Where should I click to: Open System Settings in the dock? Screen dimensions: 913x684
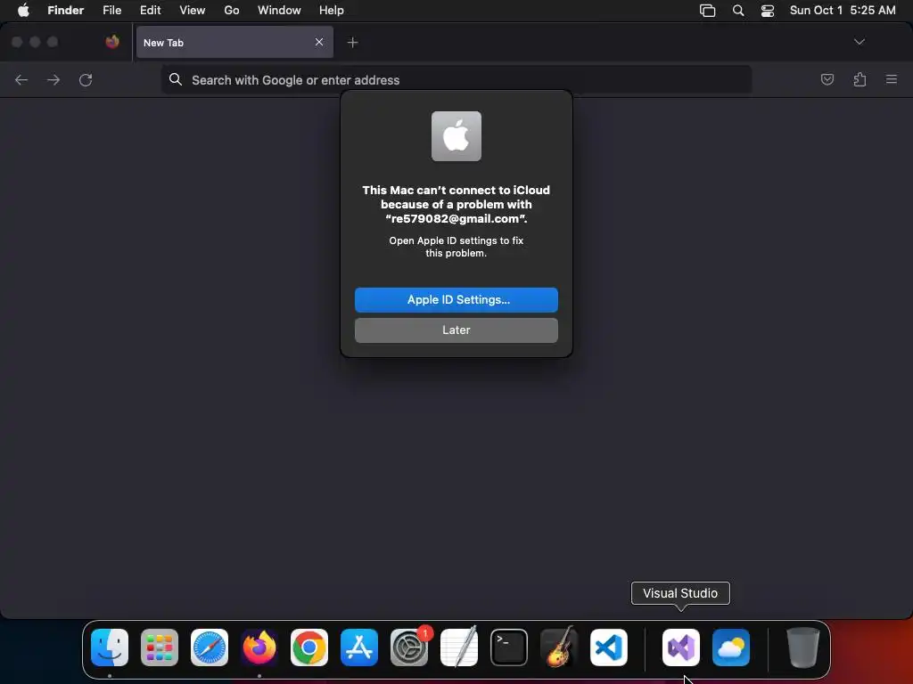coord(409,647)
